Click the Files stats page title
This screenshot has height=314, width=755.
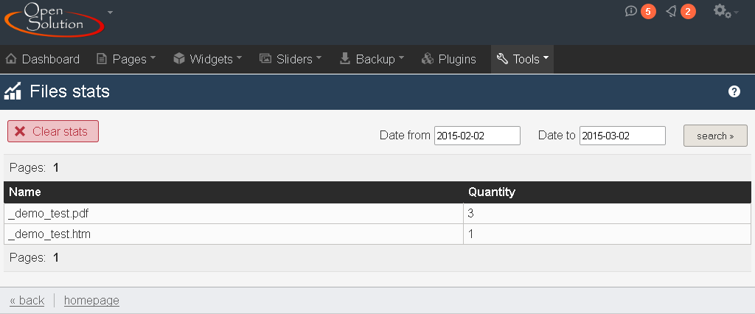pyautogui.click(x=70, y=91)
